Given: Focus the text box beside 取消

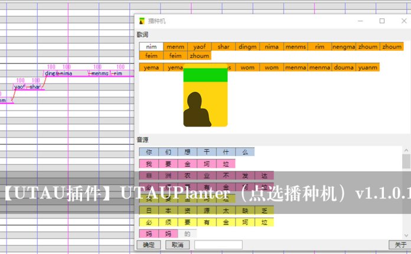Looking at the screenshot, I should [218, 245].
